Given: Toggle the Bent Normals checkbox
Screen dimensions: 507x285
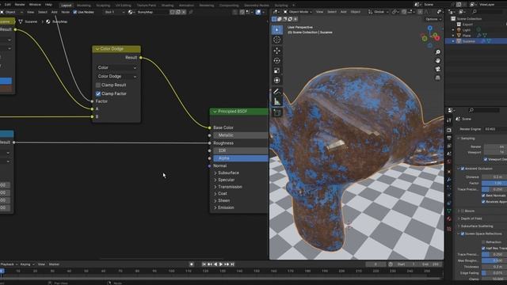Looking at the screenshot, I should [x=484, y=196].
